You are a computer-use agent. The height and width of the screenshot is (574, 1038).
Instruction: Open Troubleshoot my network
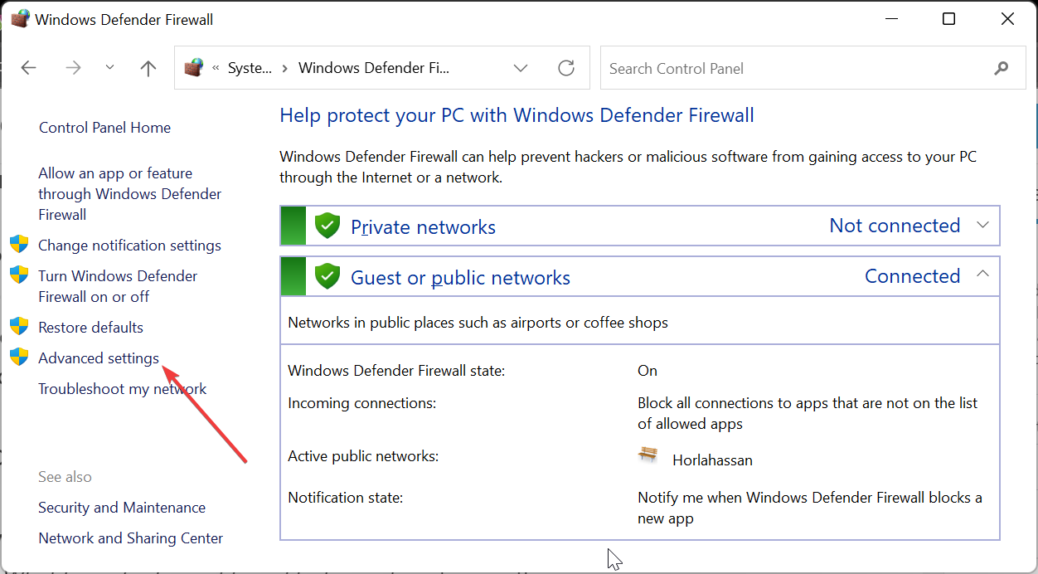pos(123,389)
